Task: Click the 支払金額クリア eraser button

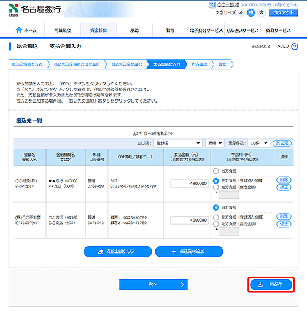Action: (x=118, y=252)
